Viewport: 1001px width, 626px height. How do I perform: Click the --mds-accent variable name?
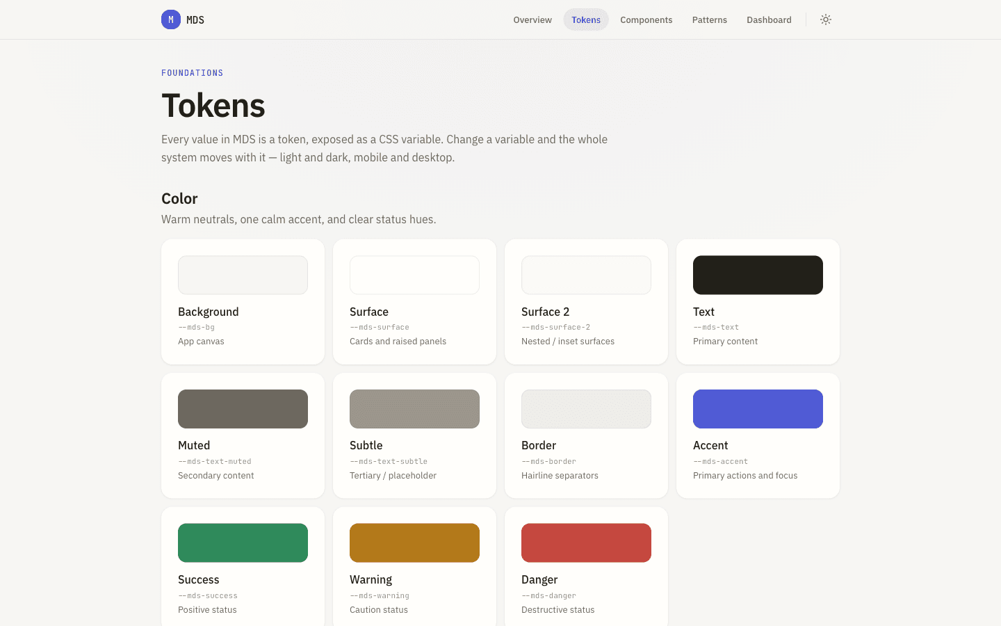[x=720, y=461]
